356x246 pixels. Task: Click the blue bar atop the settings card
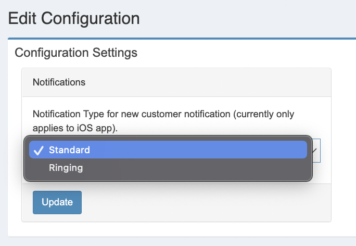182,39
